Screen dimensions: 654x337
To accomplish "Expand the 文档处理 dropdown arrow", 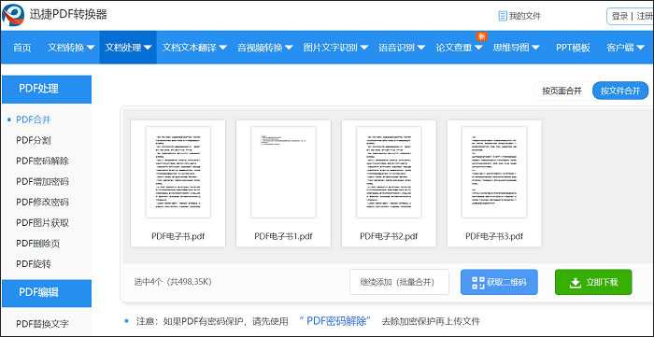I will [148, 48].
